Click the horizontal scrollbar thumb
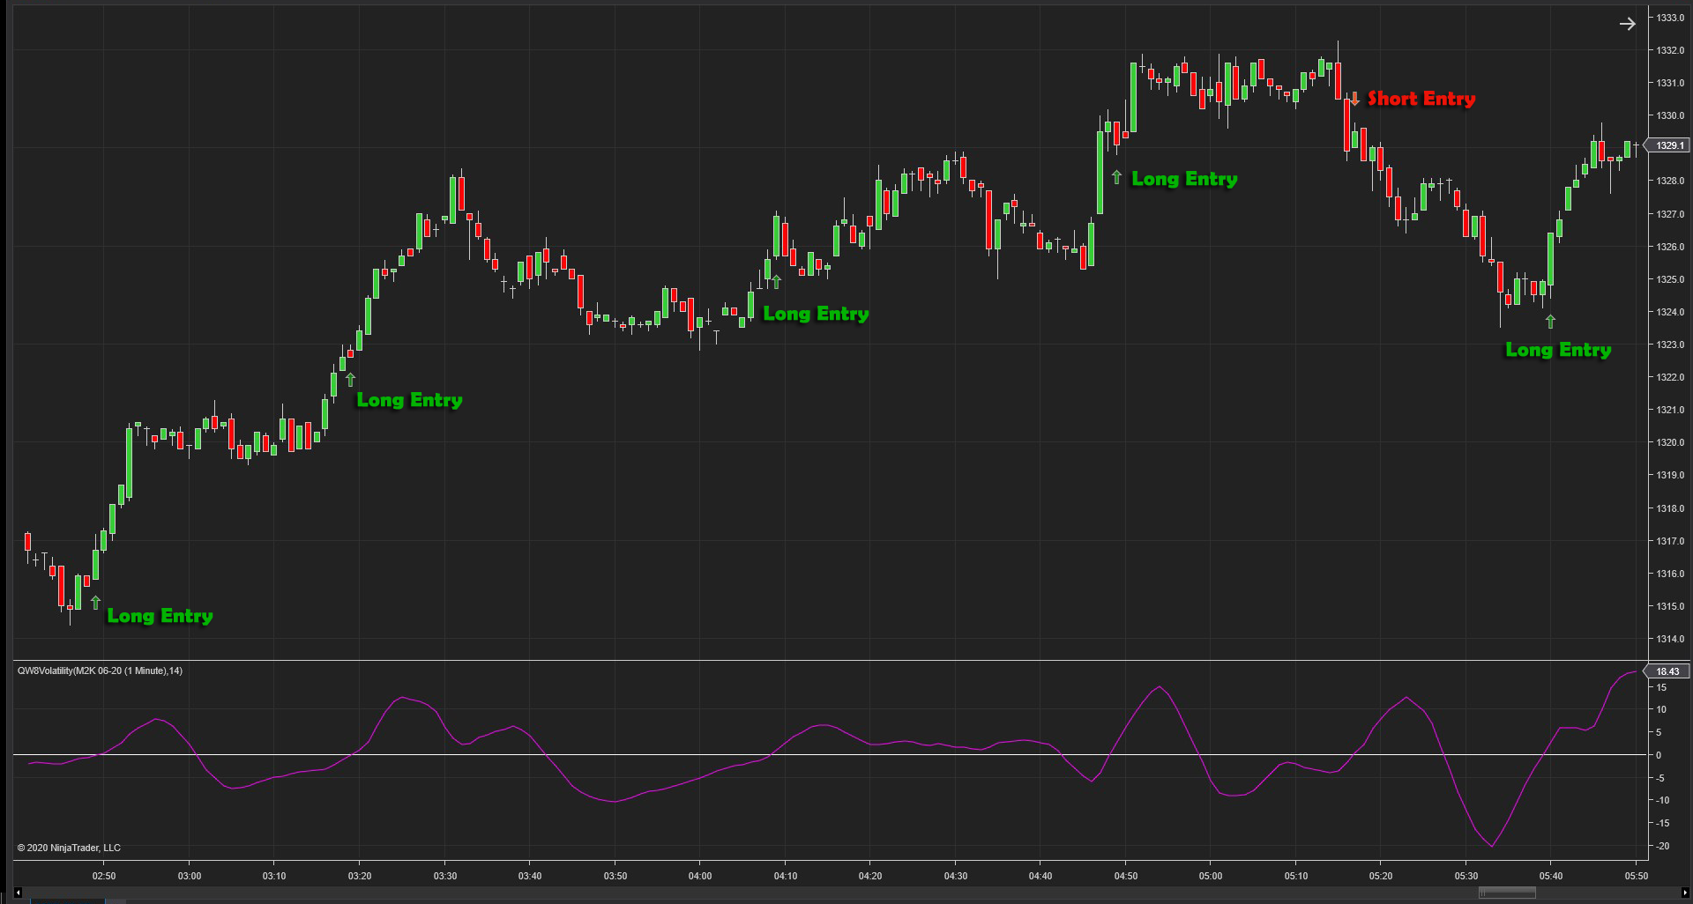 1507,893
